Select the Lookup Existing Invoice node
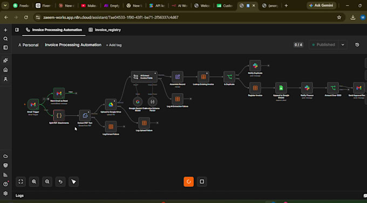 tap(203, 76)
